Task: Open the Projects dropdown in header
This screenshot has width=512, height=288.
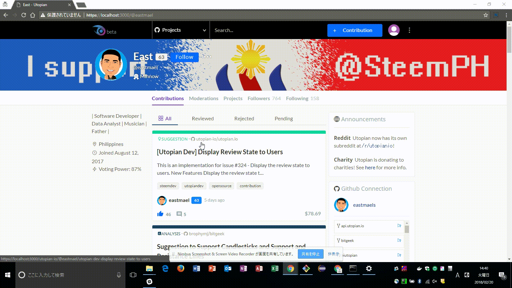Action: [x=181, y=30]
